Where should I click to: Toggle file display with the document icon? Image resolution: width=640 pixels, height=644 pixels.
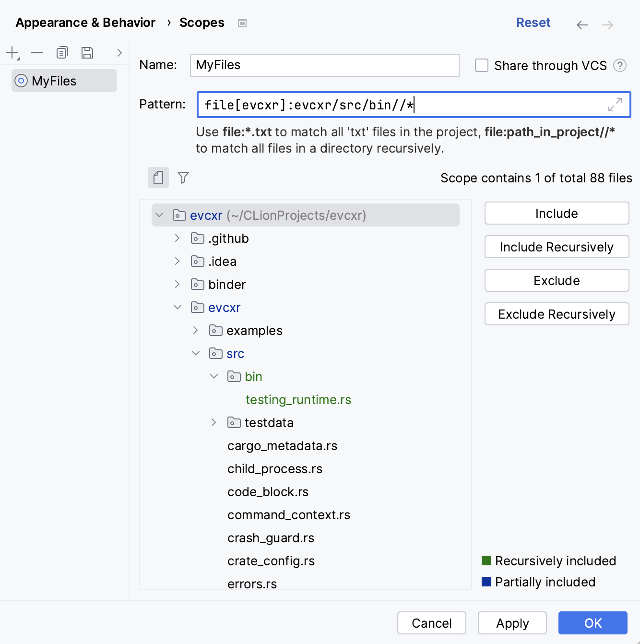[x=158, y=178]
